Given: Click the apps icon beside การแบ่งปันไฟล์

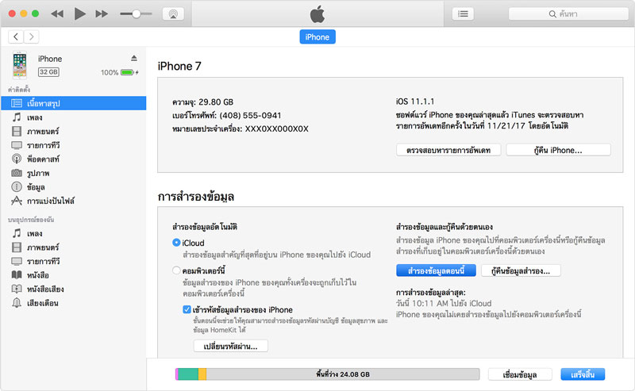Looking at the screenshot, I should 17,201.
